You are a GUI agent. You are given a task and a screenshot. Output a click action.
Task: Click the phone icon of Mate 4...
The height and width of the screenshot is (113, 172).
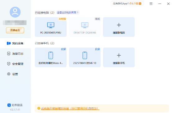pos(51,55)
